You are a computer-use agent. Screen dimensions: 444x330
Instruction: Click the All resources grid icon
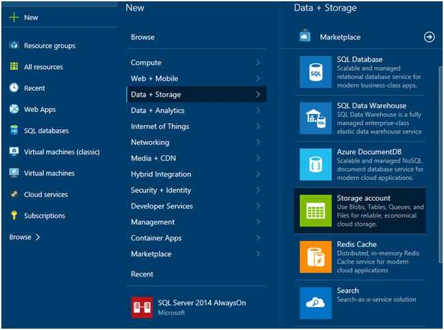[x=14, y=67]
